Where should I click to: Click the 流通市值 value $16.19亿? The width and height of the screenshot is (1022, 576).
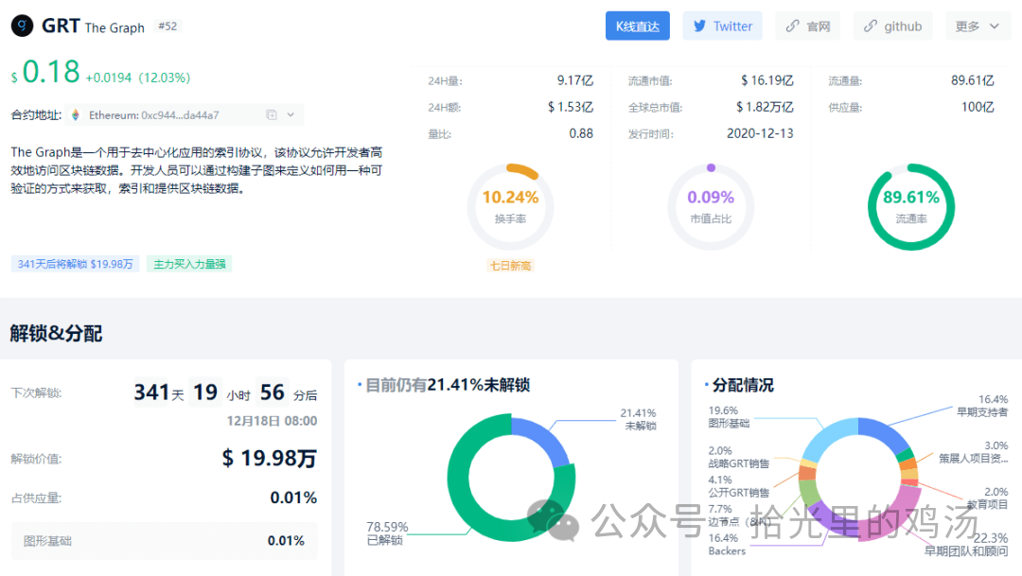pos(767,80)
